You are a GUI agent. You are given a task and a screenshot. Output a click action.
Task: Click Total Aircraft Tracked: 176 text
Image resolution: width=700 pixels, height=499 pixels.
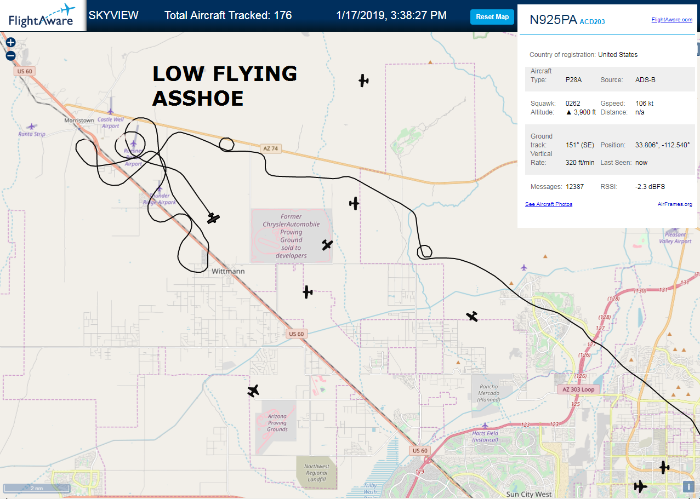coord(228,15)
